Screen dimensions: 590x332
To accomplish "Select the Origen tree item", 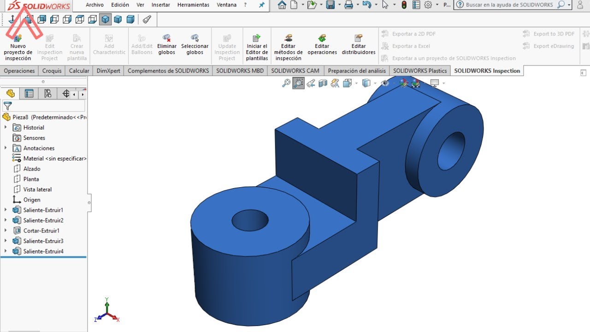I will 27,200.
